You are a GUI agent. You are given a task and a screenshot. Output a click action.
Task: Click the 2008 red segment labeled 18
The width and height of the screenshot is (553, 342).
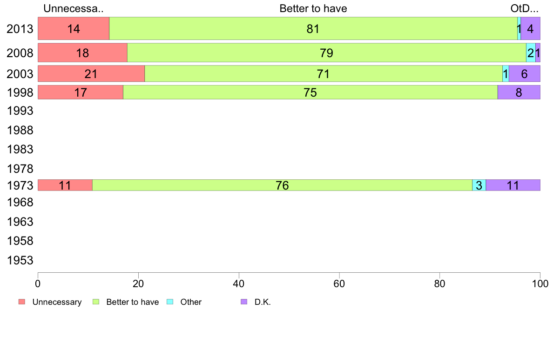pyautogui.click(x=82, y=53)
